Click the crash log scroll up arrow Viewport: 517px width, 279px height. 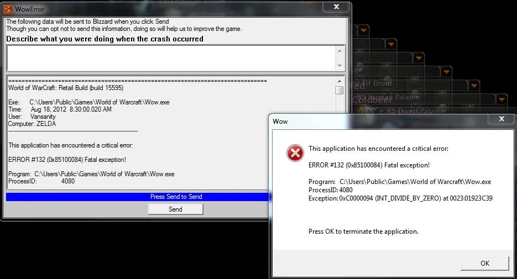[340, 81]
